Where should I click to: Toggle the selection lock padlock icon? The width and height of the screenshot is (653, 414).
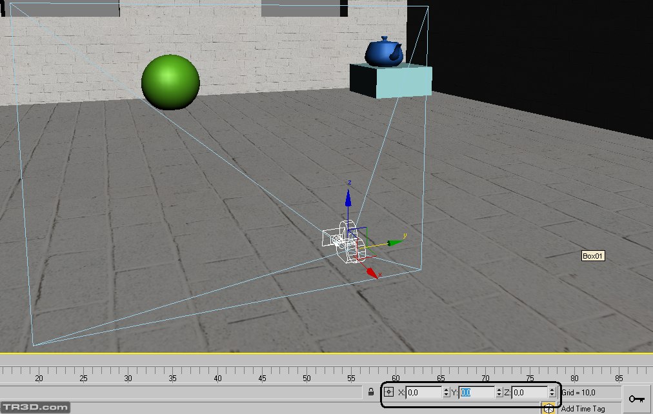371,392
